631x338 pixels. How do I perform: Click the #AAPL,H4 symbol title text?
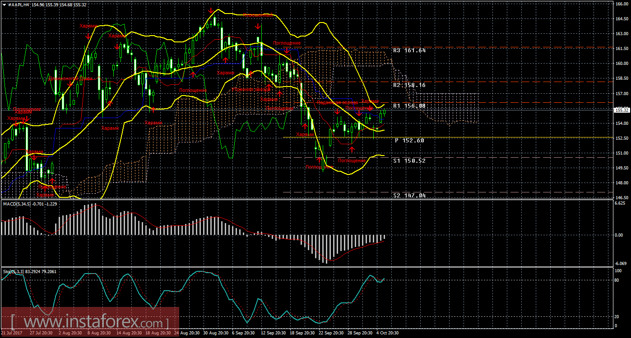19,4
